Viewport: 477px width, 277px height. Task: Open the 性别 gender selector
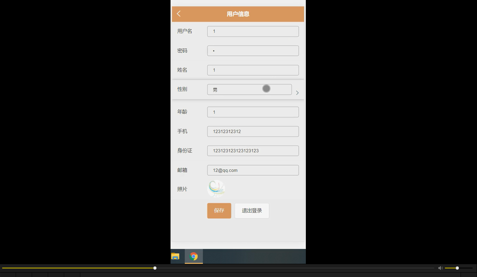pyautogui.click(x=250, y=89)
